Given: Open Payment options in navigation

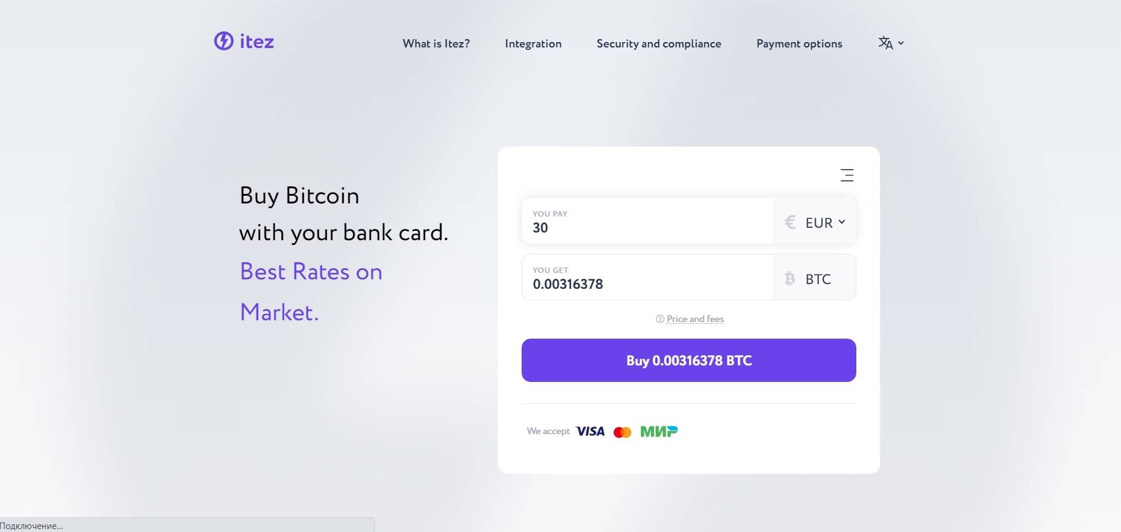Looking at the screenshot, I should [799, 43].
